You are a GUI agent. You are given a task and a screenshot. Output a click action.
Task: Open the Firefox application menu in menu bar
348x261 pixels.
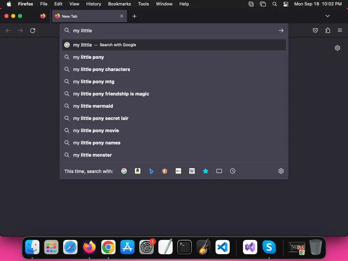(25, 4)
